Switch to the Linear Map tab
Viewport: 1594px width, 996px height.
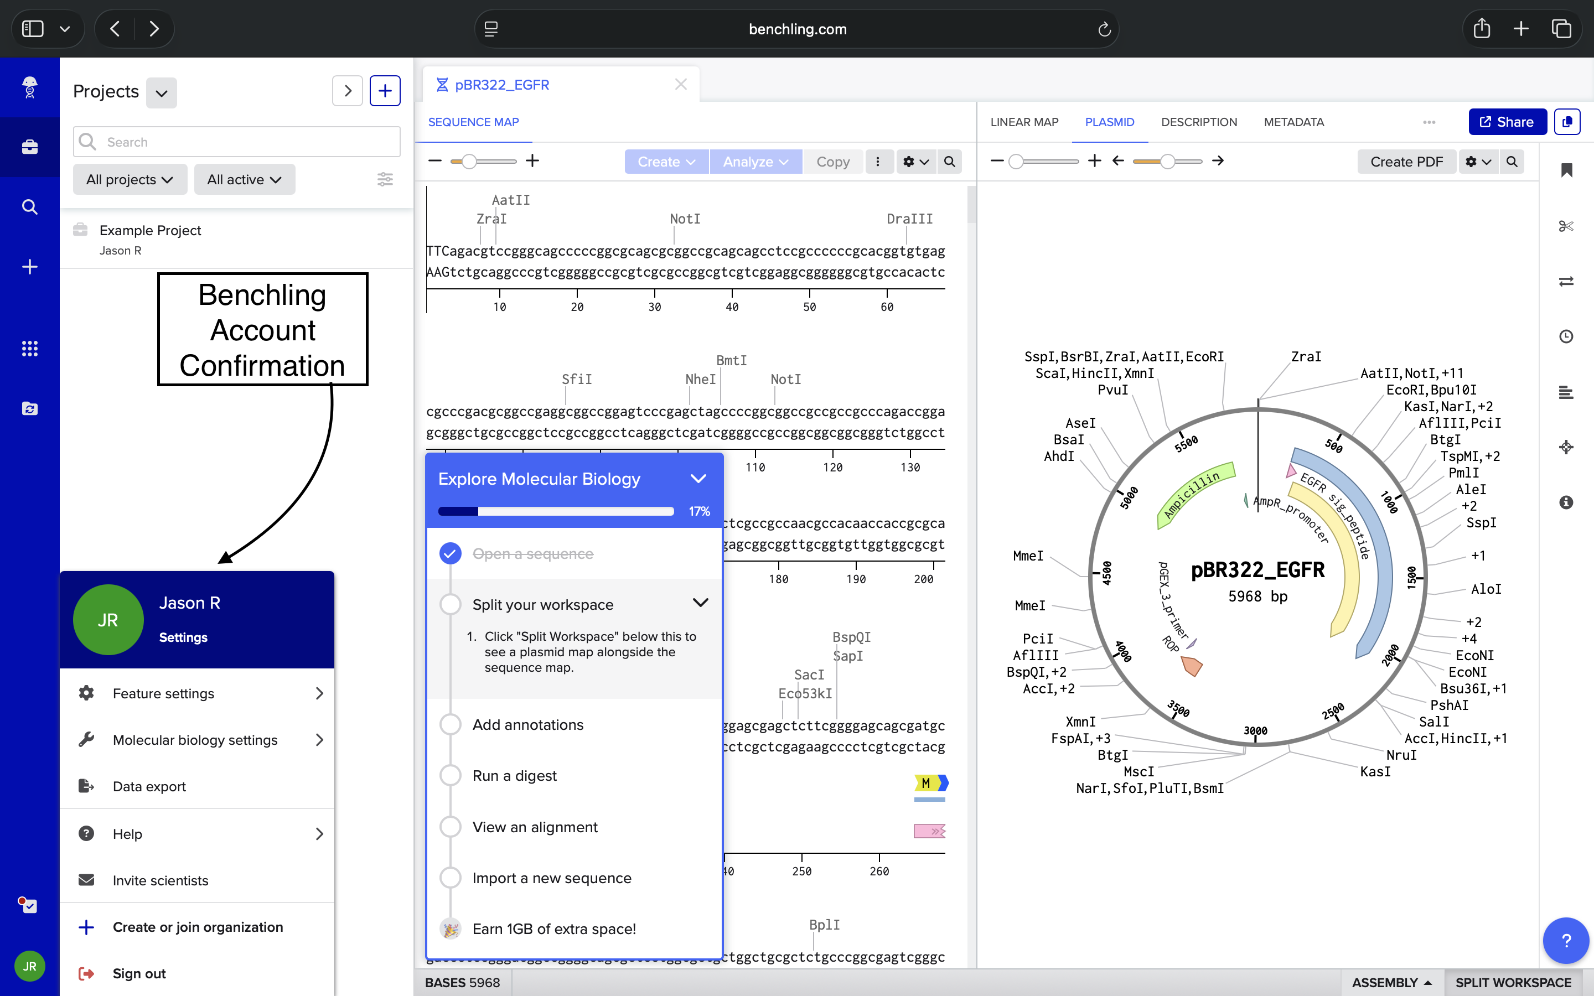tap(1024, 122)
